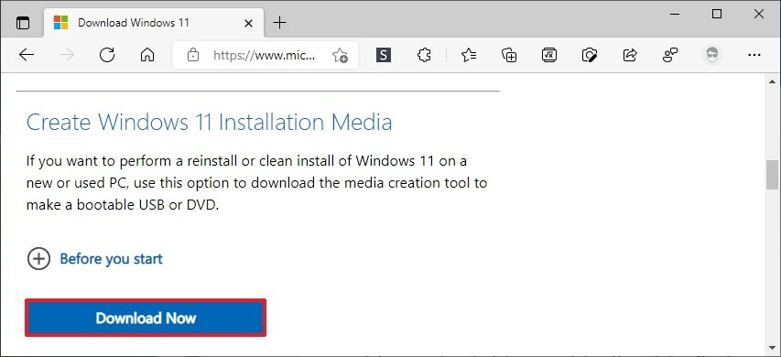Go back to the previous page

[27, 55]
